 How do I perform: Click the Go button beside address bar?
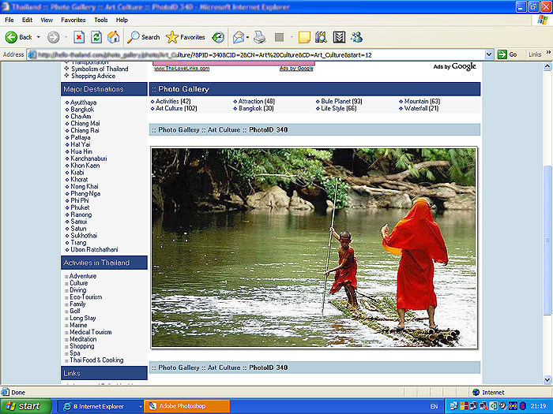tap(507, 54)
